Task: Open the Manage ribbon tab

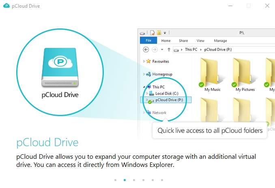Action: (x=220, y=41)
